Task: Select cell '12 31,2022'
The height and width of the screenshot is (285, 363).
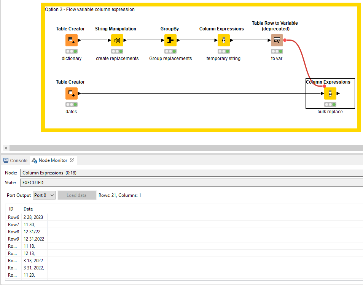Action: point(34,239)
